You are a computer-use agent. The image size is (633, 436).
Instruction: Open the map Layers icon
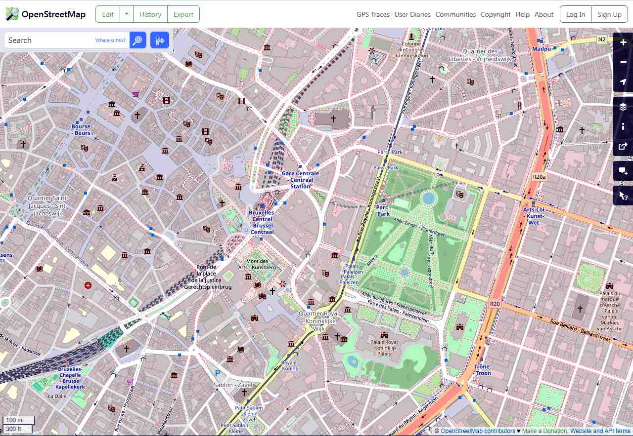click(623, 107)
